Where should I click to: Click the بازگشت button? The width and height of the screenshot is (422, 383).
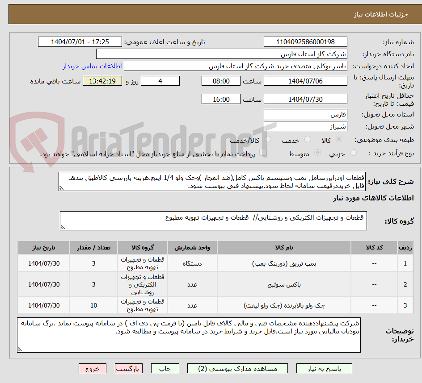(x=129, y=368)
